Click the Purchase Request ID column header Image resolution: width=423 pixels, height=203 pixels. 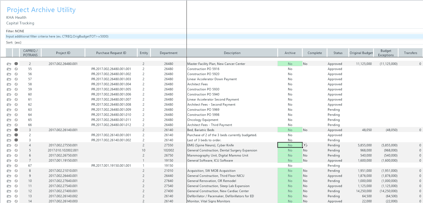tap(111, 53)
